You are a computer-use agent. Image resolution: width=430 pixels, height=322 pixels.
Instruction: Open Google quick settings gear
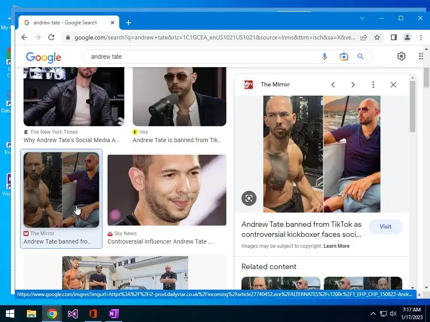pos(401,56)
